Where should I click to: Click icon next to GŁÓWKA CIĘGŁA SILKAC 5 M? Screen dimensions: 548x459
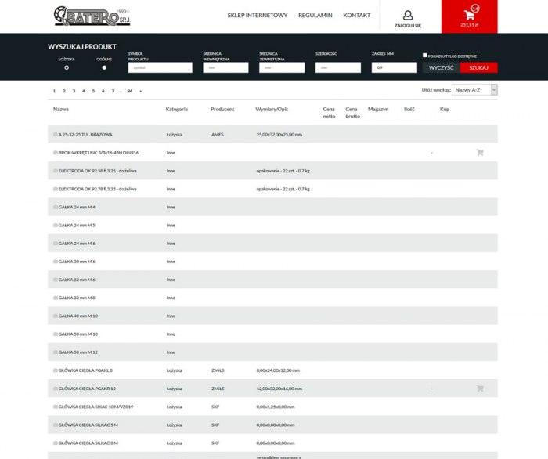point(56,425)
